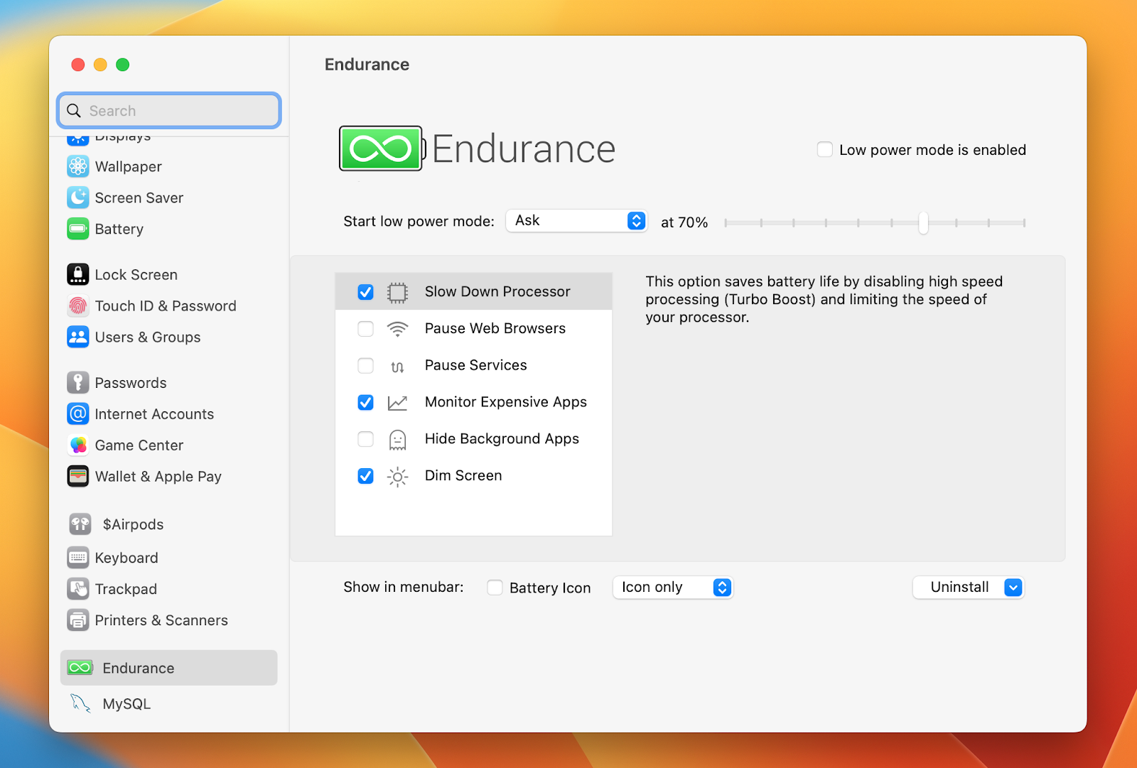Viewport: 1137px width, 768px height.
Task: Open the Uninstall dropdown arrow
Action: pos(1013,588)
